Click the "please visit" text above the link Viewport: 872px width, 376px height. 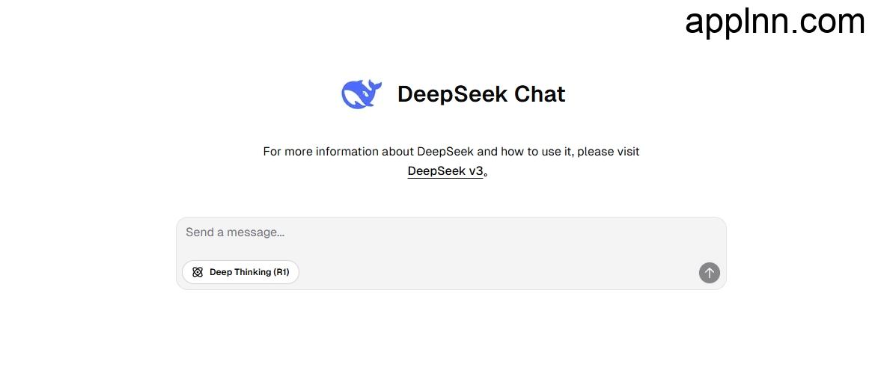[x=609, y=151]
